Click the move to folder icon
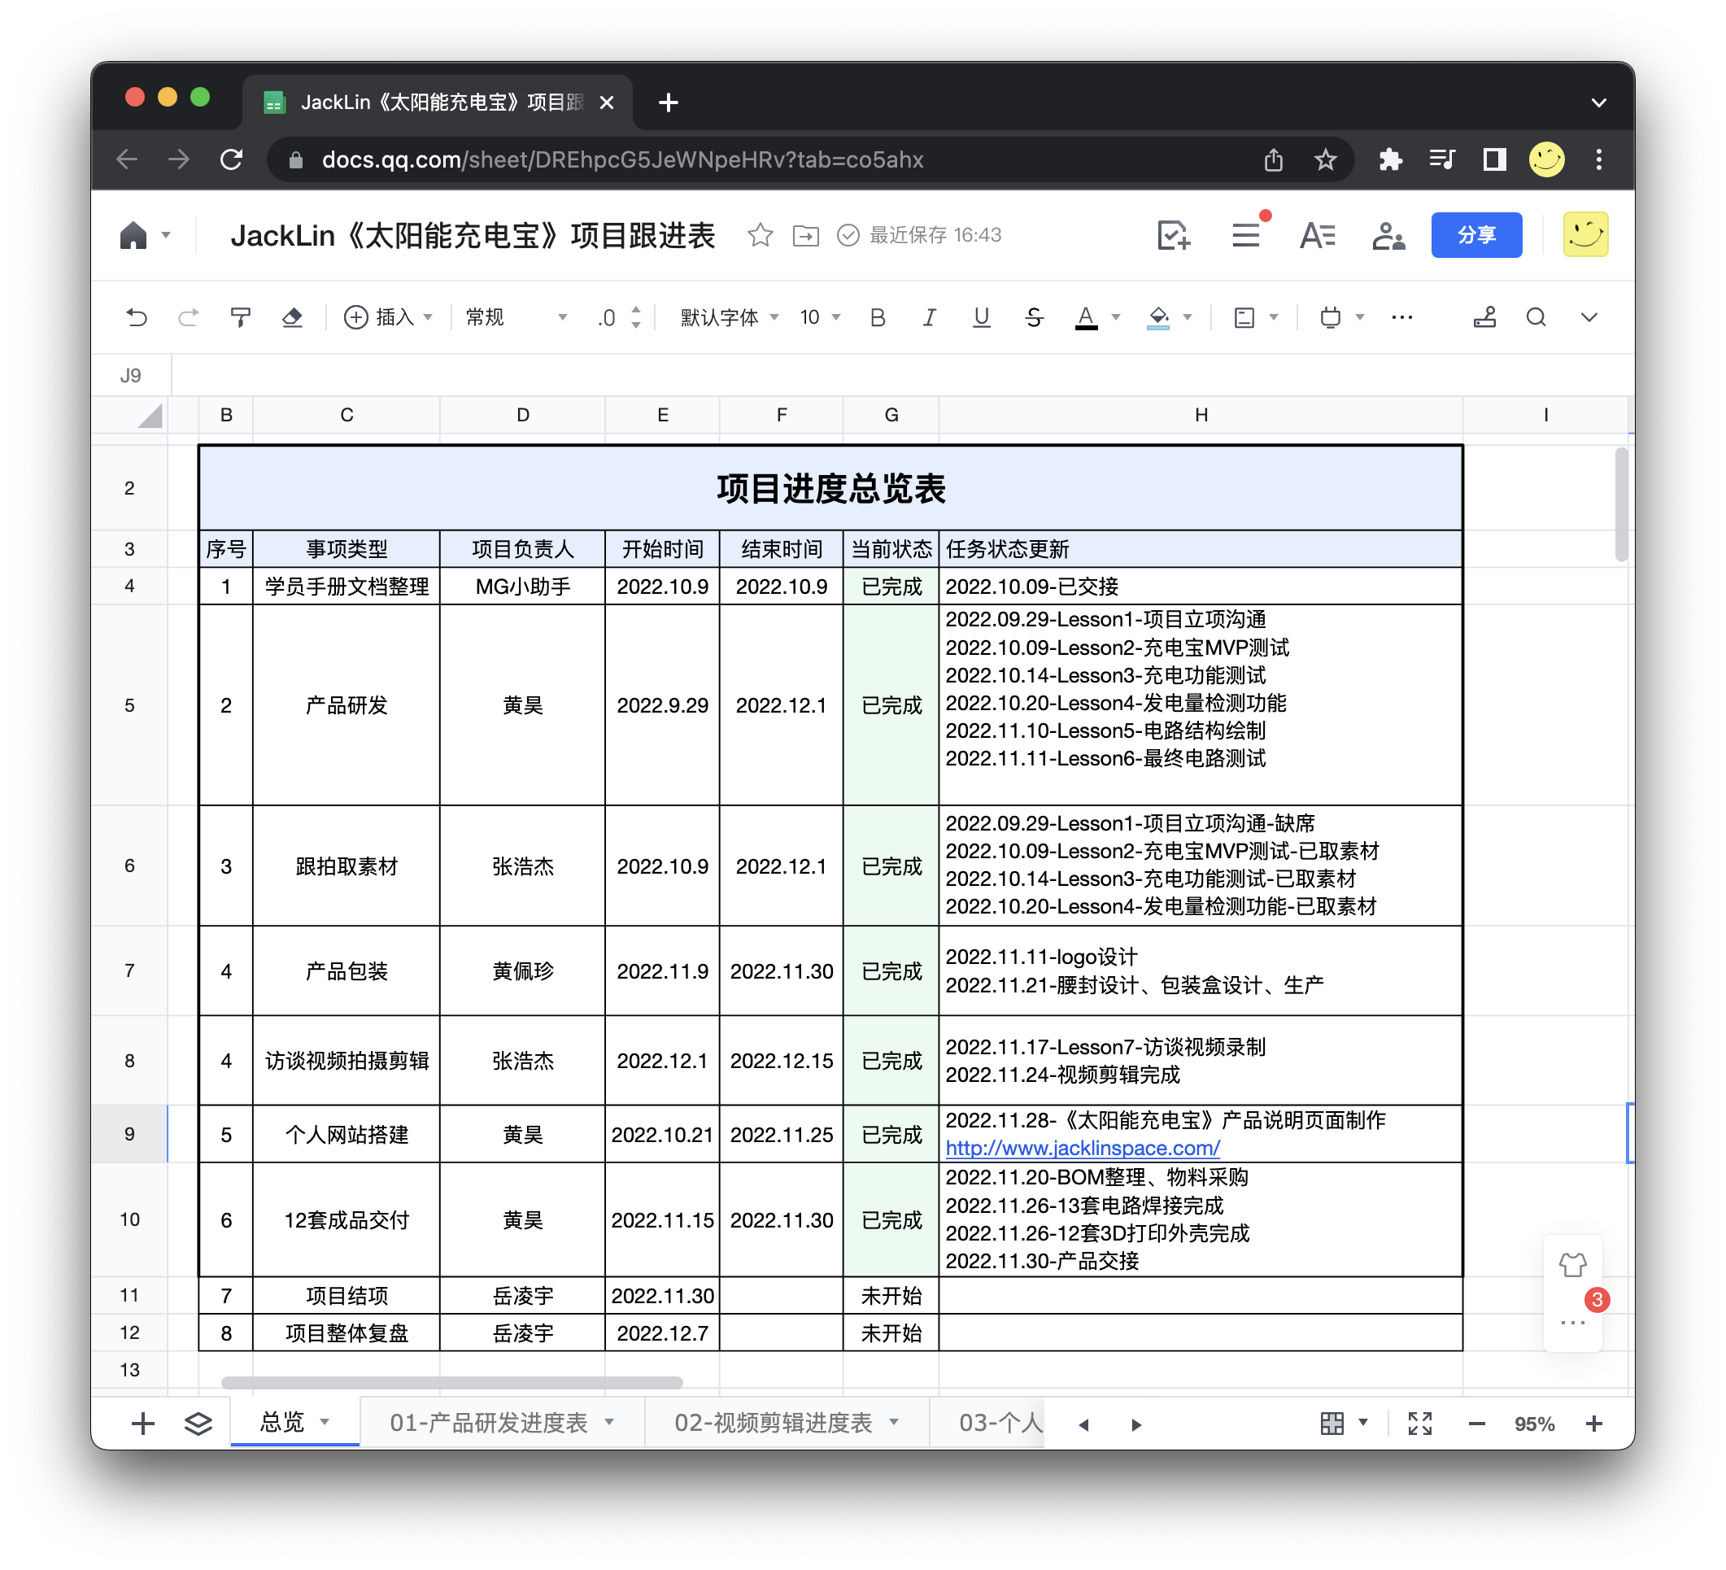This screenshot has height=1570, width=1726. click(x=805, y=234)
